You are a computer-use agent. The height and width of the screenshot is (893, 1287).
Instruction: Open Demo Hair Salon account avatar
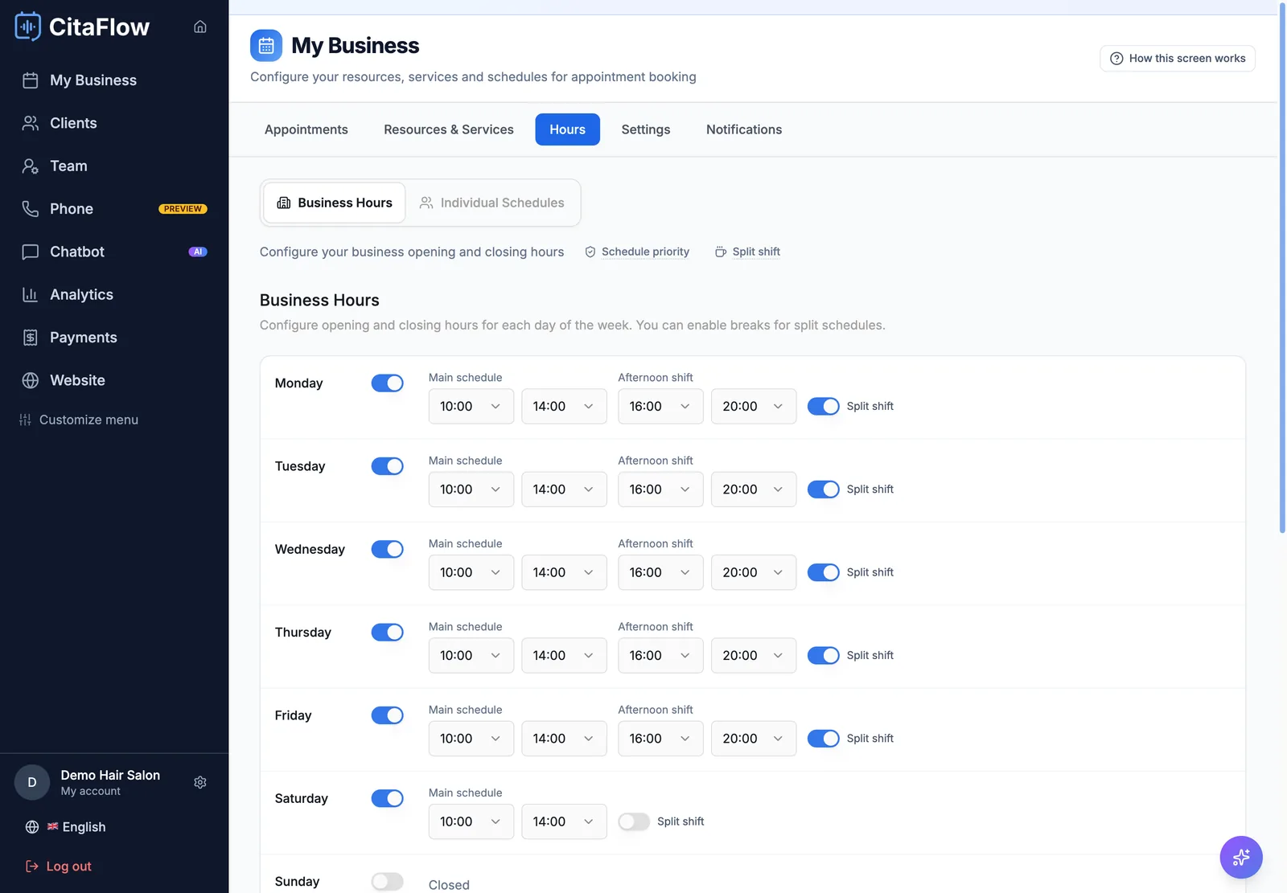point(32,782)
